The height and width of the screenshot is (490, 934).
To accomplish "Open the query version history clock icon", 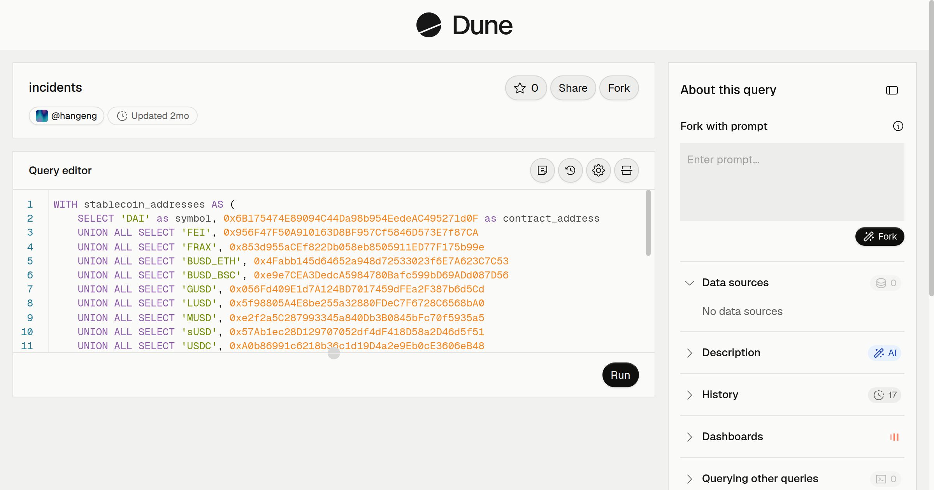I will (x=571, y=170).
